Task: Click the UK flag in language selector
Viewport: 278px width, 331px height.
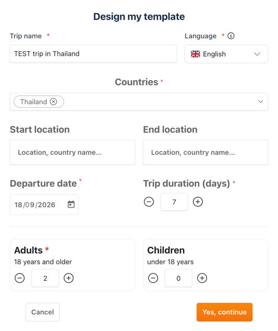Action: 195,54
